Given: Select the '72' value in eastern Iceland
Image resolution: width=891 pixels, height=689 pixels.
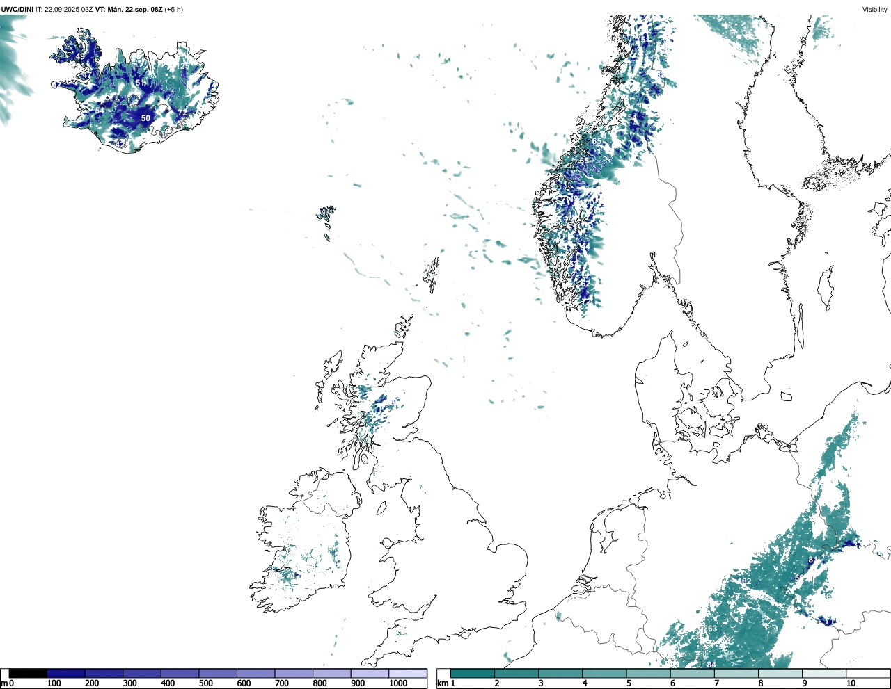Looking at the screenshot, I should [182, 112].
